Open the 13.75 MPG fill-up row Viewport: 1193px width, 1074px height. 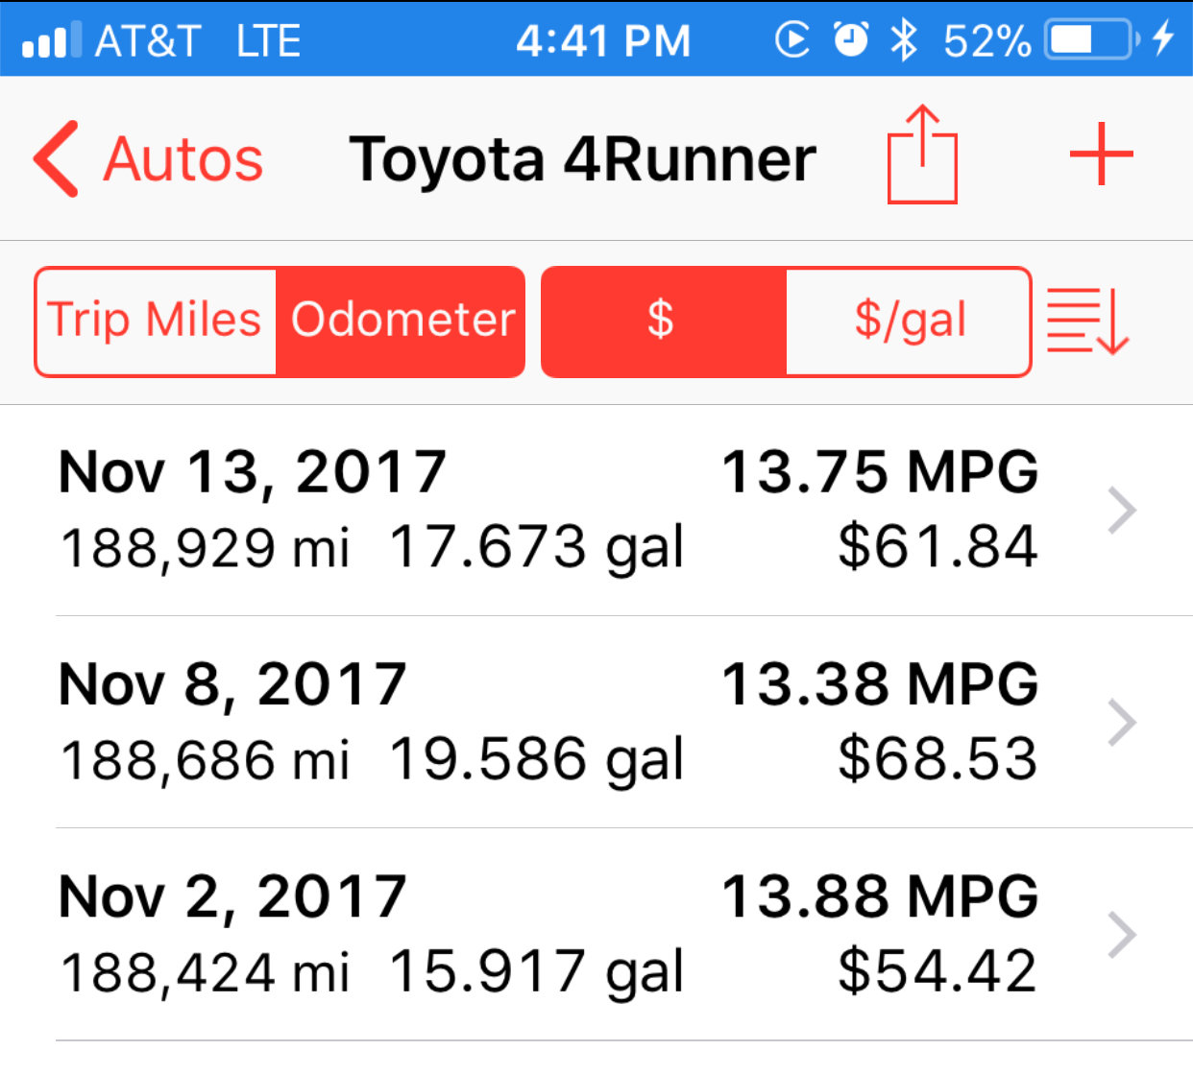click(596, 510)
